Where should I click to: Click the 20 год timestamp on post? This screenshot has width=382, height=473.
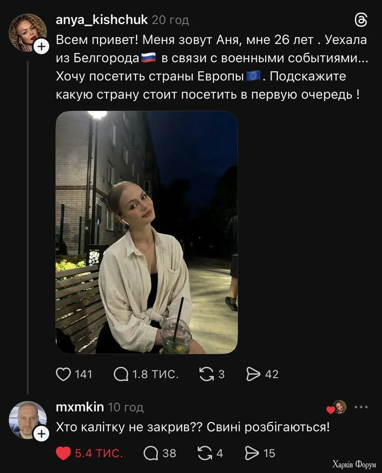(x=170, y=20)
